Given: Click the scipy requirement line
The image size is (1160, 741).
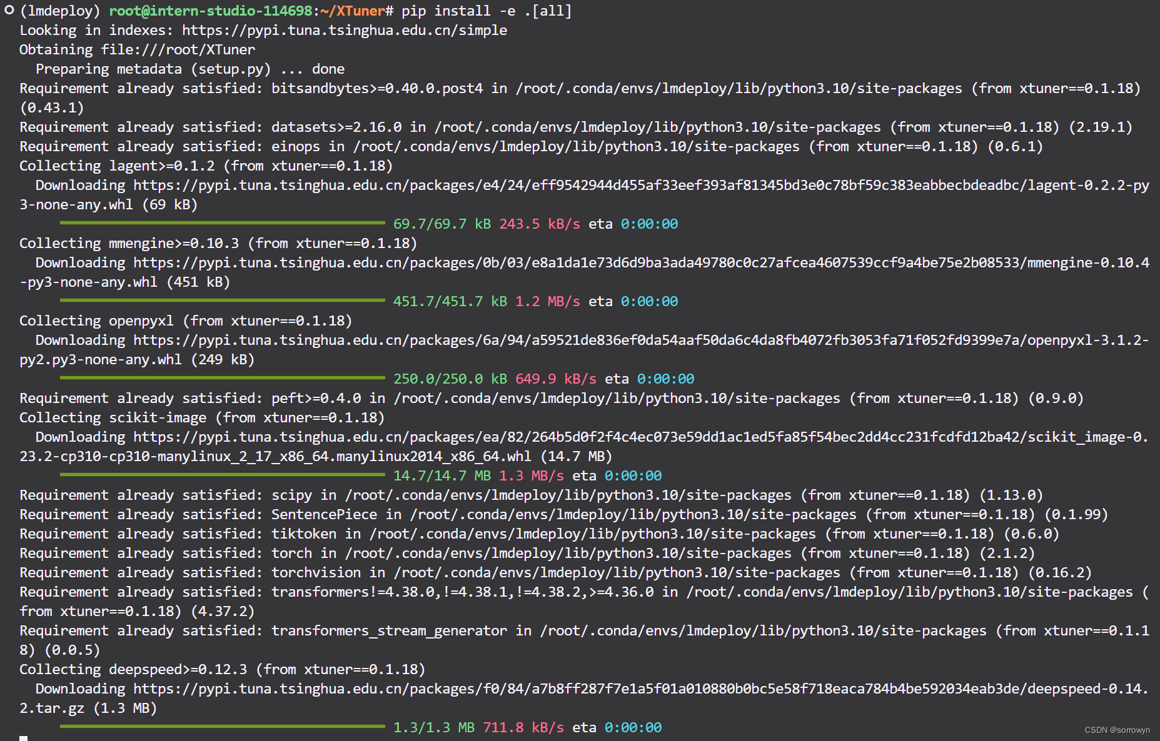Looking at the screenshot, I should (x=531, y=495).
